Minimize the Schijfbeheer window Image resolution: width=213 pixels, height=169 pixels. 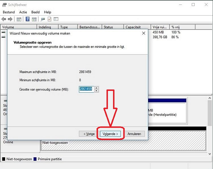(180, 5)
